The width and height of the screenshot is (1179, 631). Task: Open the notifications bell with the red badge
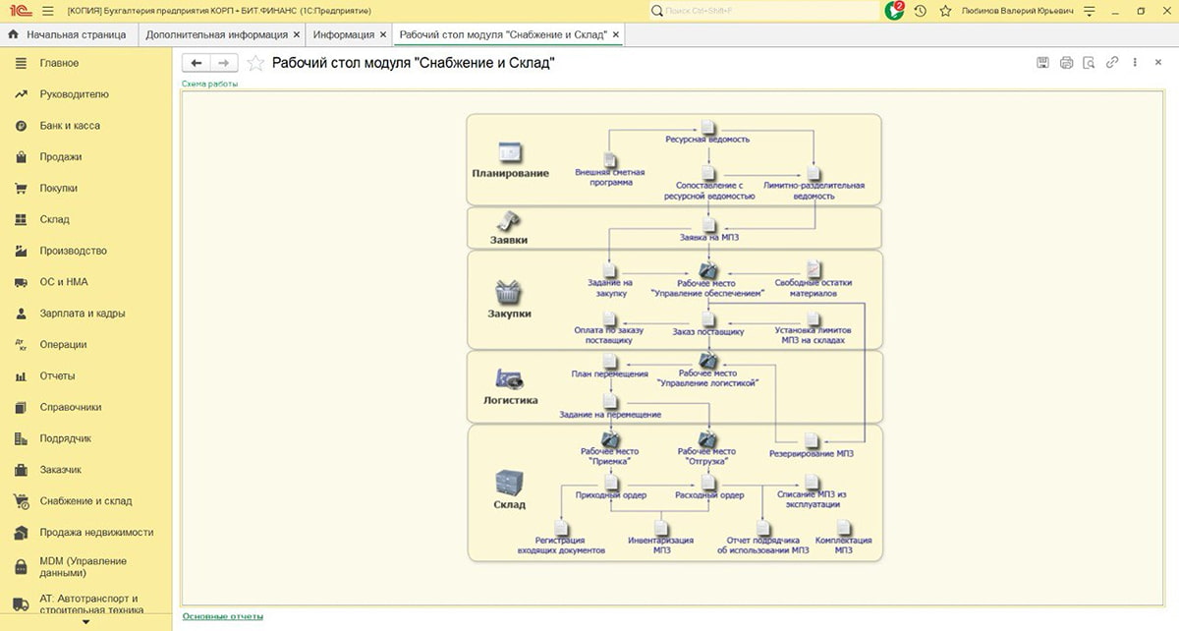point(894,10)
